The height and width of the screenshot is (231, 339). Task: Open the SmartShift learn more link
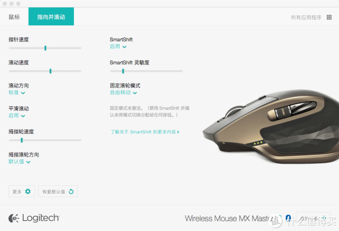click(x=145, y=132)
